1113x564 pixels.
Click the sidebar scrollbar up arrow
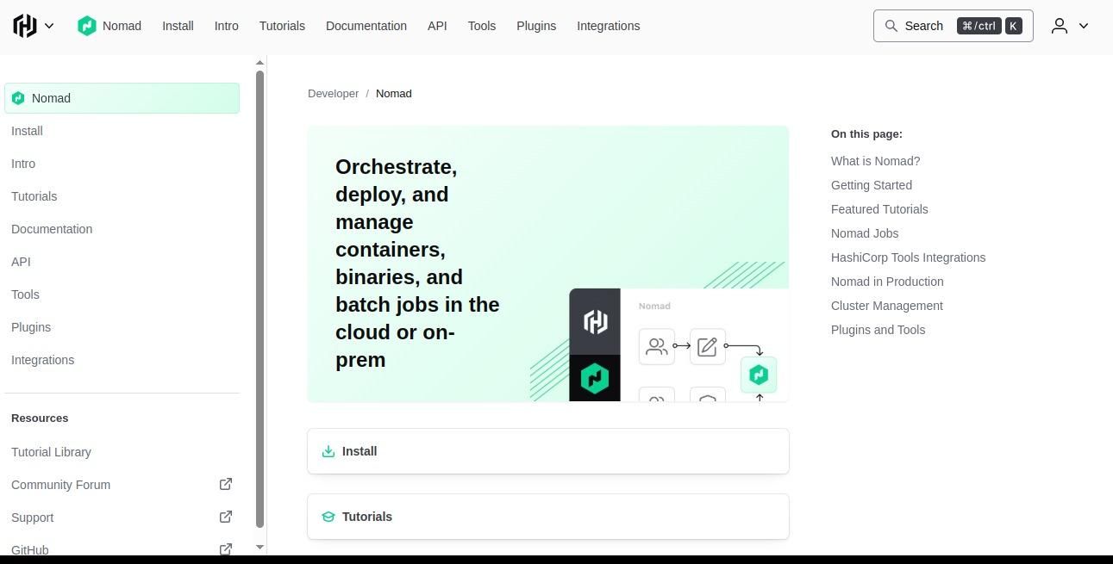[x=259, y=63]
